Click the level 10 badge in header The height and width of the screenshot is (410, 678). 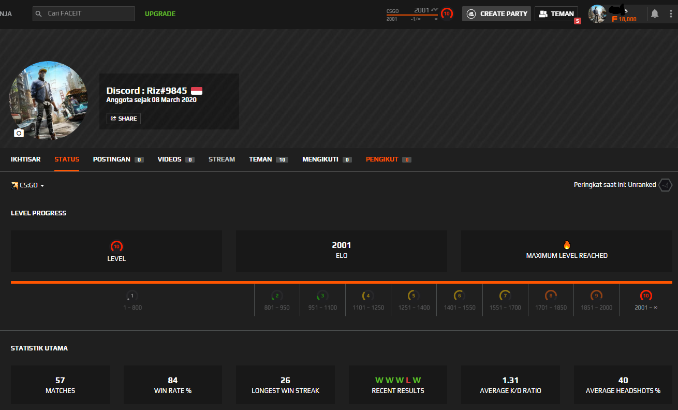click(x=447, y=13)
